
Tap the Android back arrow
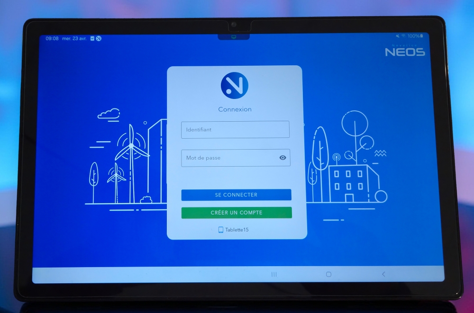click(383, 274)
